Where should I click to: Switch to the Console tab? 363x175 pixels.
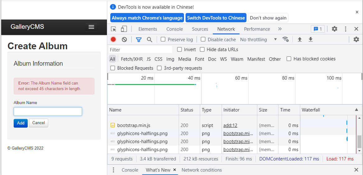click(x=174, y=29)
